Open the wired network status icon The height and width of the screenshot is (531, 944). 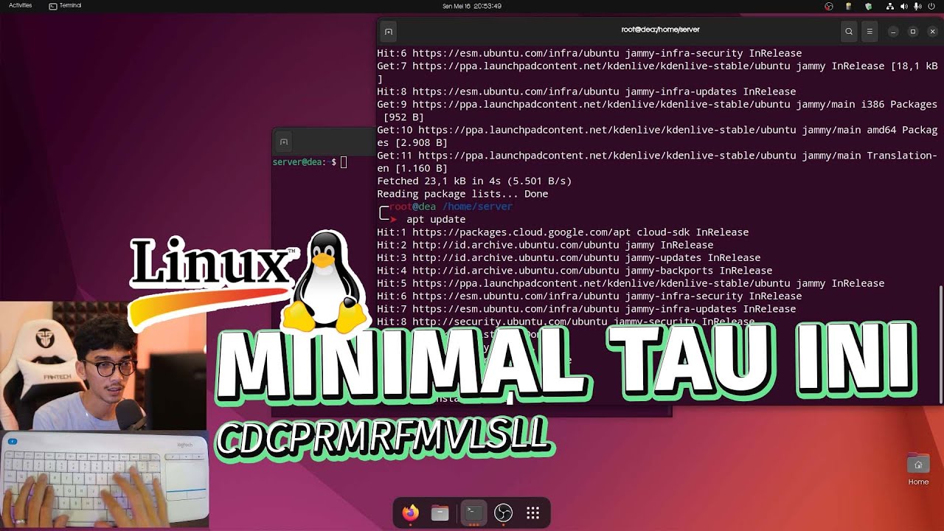(890, 6)
